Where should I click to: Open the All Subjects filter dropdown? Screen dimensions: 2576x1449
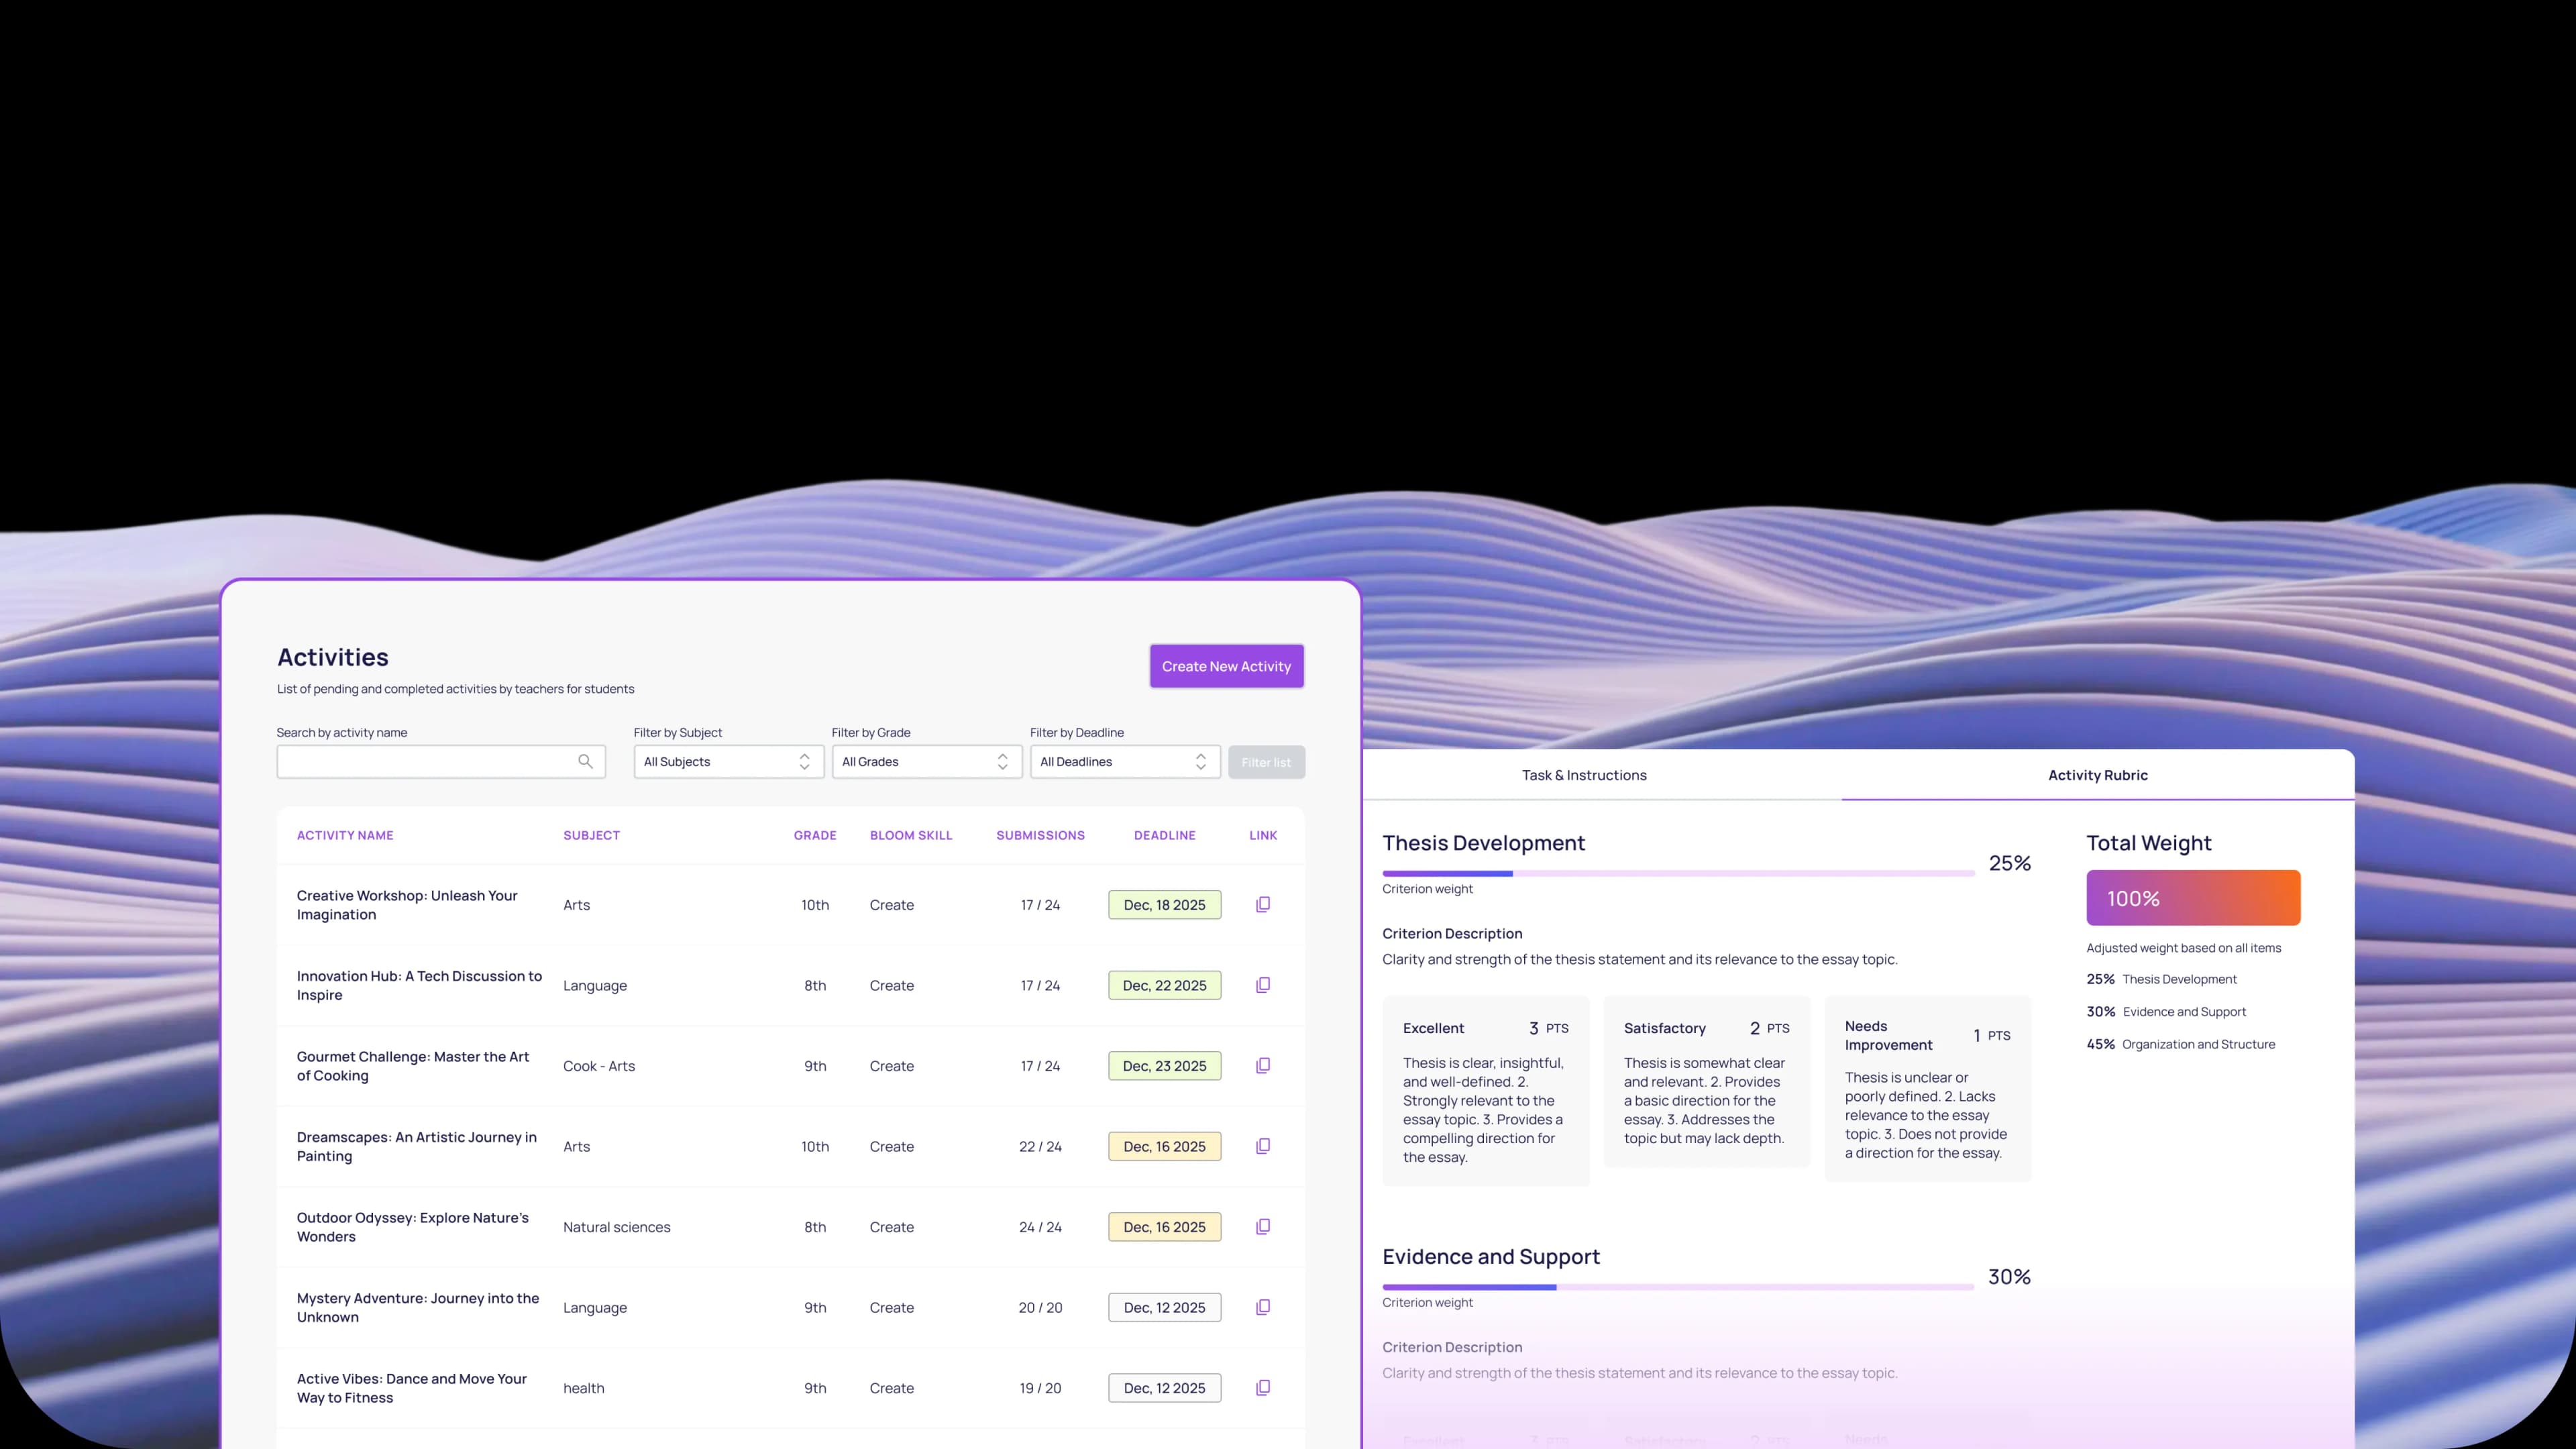728,762
